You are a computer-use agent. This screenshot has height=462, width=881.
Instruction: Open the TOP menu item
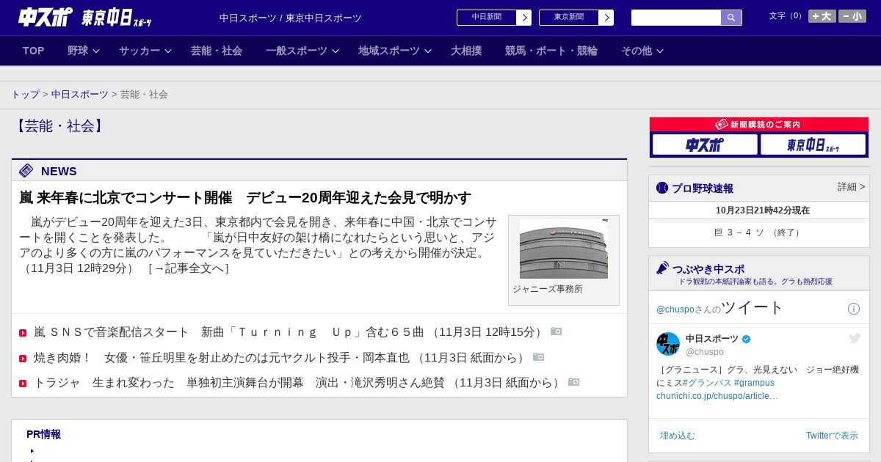click(x=33, y=51)
